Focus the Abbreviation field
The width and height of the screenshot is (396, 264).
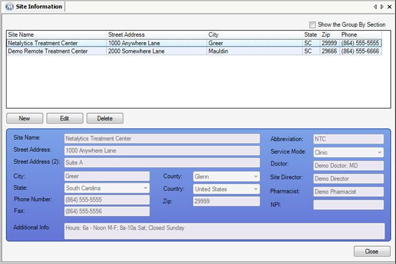point(349,139)
